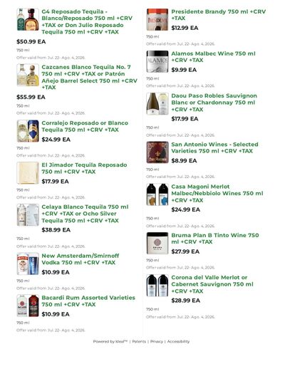Open the Privacy footer link
Screen dimensions: 285x369
pyautogui.click(x=157, y=341)
